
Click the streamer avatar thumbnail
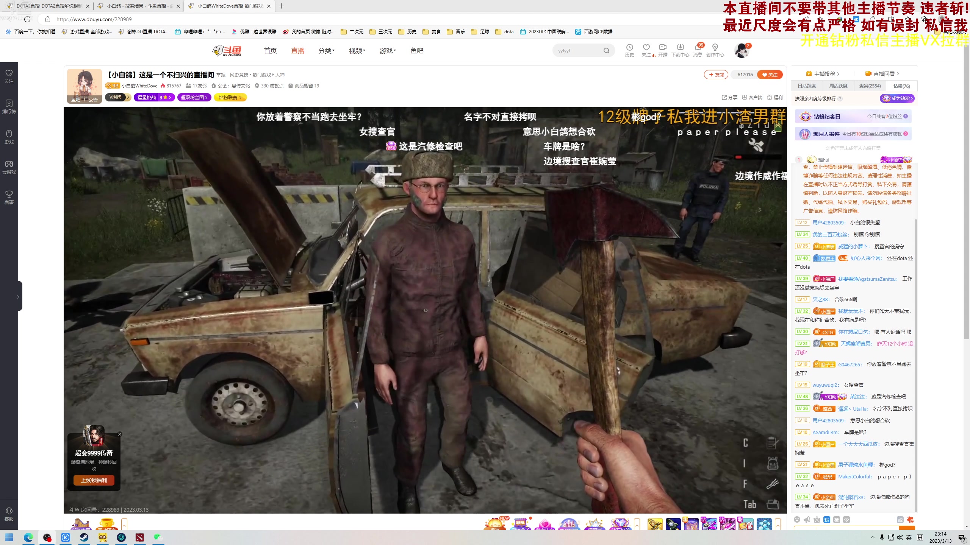pos(84,86)
